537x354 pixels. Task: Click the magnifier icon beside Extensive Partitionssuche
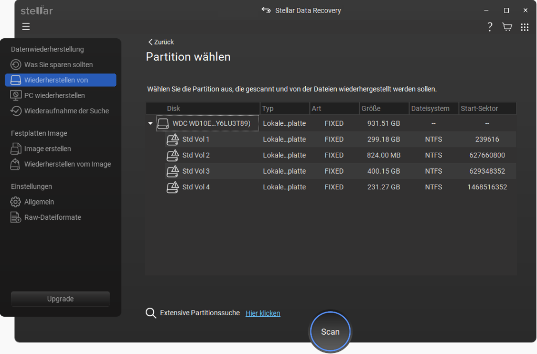[151, 313]
